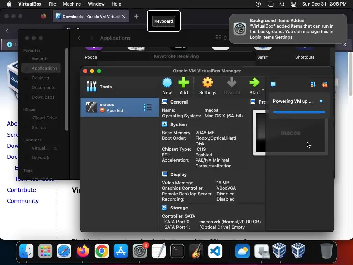Open the File menu
Screen dimensions: 353x265
[x=52, y=4]
